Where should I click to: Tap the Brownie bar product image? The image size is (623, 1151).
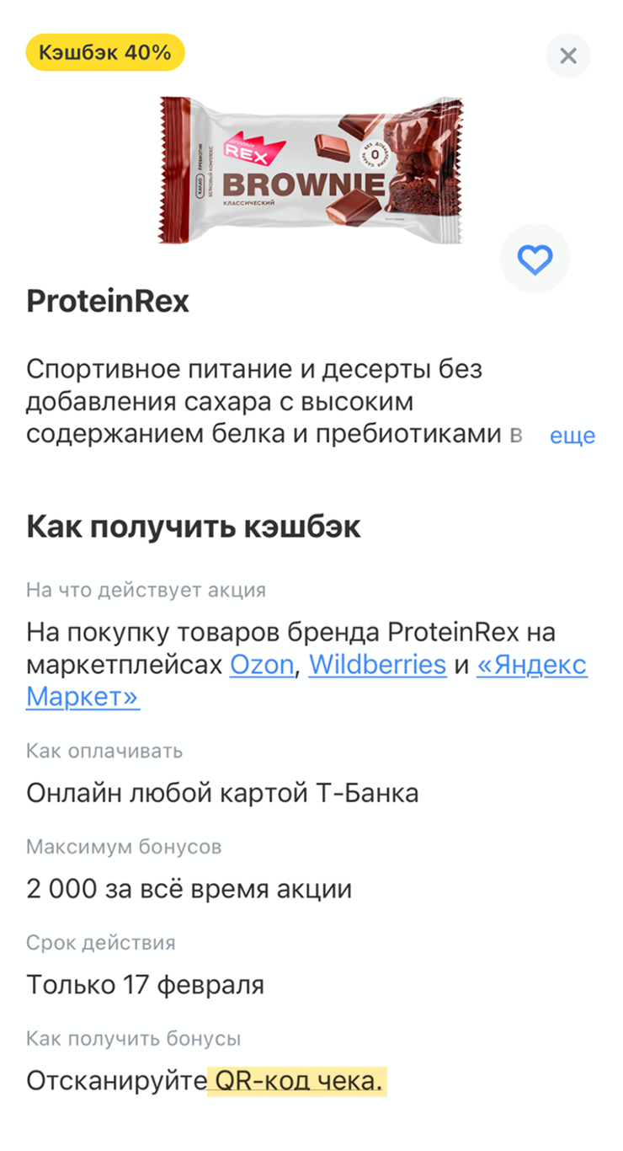(x=311, y=170)
